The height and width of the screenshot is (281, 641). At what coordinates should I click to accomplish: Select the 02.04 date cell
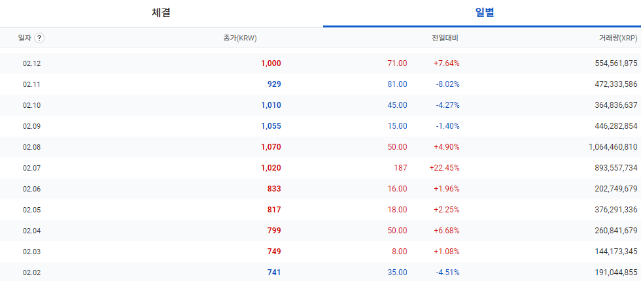pos(32,230)
